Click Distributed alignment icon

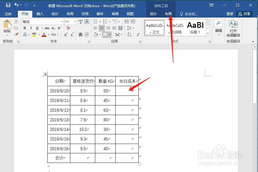point(120,28)
